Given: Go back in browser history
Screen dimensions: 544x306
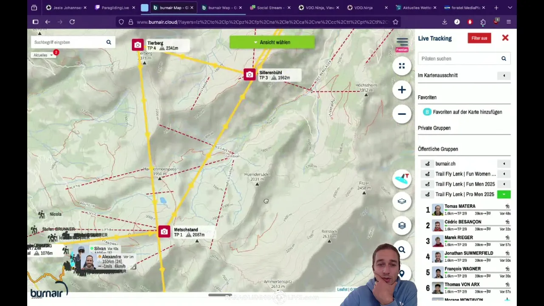Looking at the screenshot, I should [48, 22].
